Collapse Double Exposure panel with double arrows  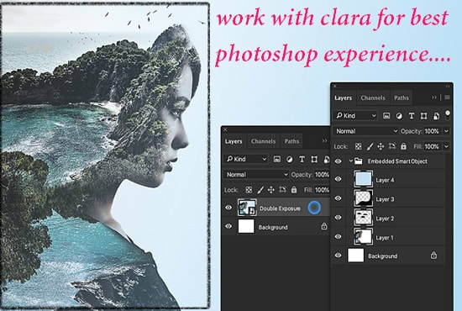[325, 141]
